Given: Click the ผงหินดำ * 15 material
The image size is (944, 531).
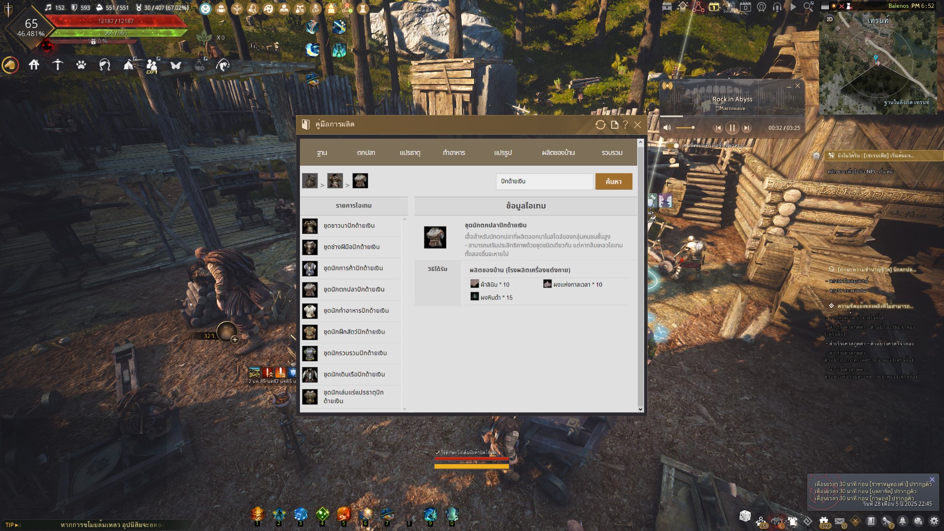Looking at the screenshot, I should click(492, 297).
